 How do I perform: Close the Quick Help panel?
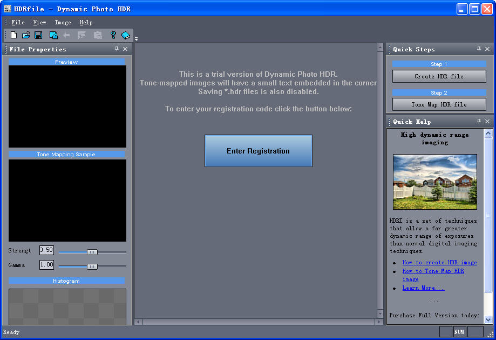pyautogui.click(x=487, y=122)
